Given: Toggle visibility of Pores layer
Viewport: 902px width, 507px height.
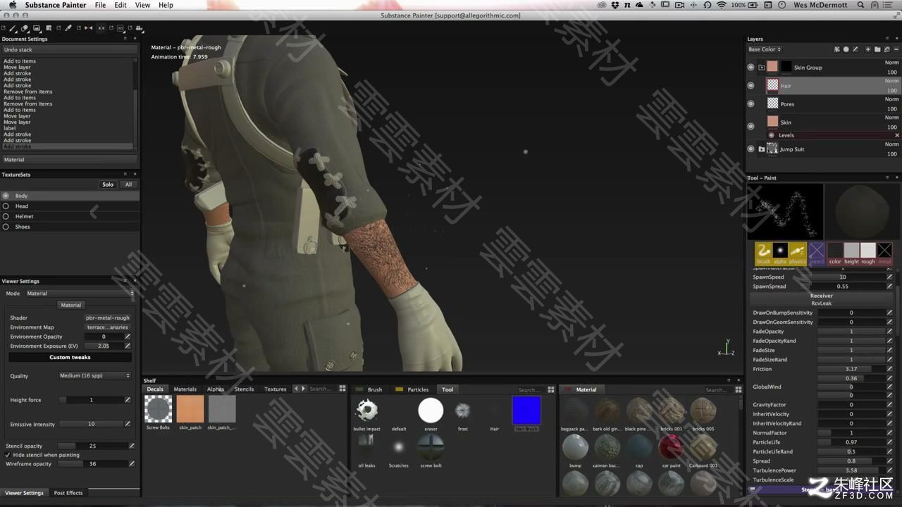Looking at the screenshot, I should pyautogui.click(x=750, y=104).
